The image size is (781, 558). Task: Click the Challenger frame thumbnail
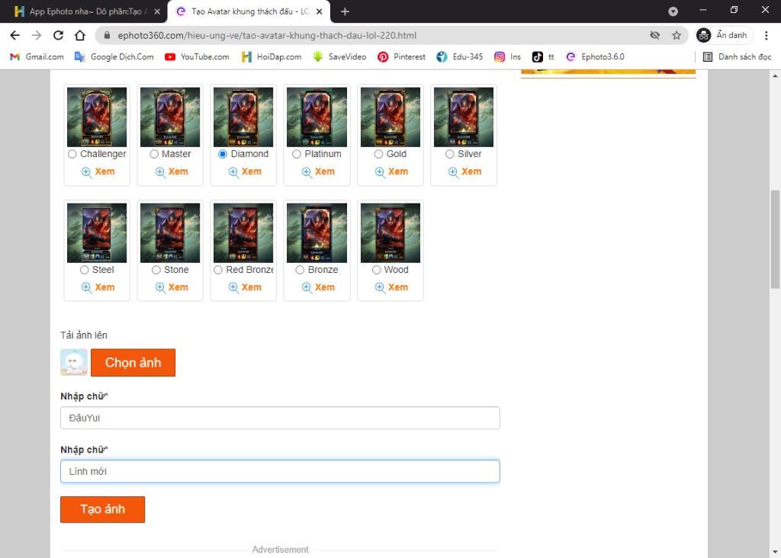(97, 117)
